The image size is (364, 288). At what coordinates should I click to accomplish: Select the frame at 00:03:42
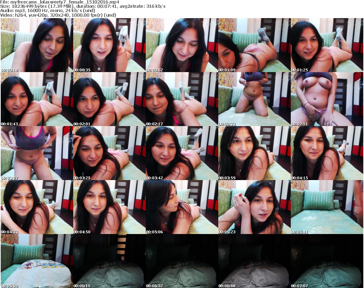point(181,153)
